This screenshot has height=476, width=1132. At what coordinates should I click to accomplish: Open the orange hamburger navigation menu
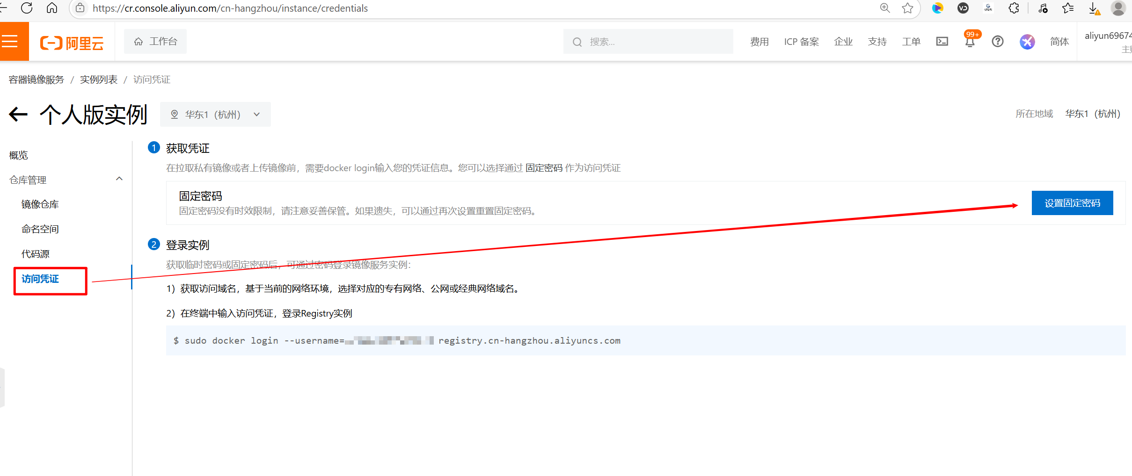[x=10, y=42]
